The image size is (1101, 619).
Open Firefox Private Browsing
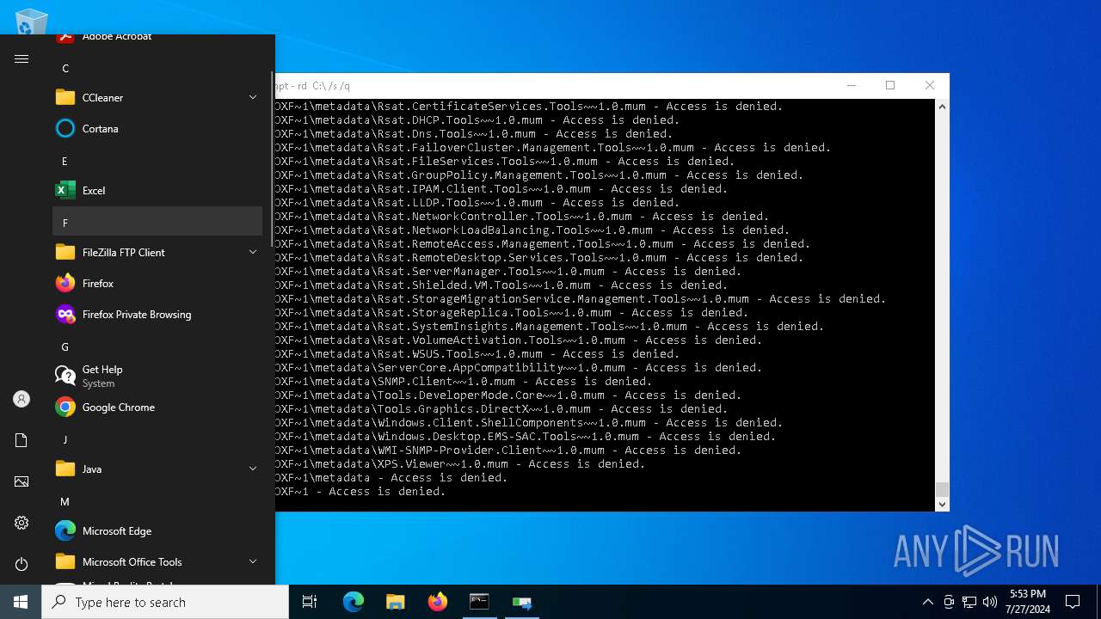[157, 314]
